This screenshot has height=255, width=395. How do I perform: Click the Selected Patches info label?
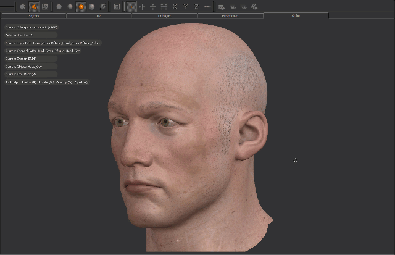[20, 35]
